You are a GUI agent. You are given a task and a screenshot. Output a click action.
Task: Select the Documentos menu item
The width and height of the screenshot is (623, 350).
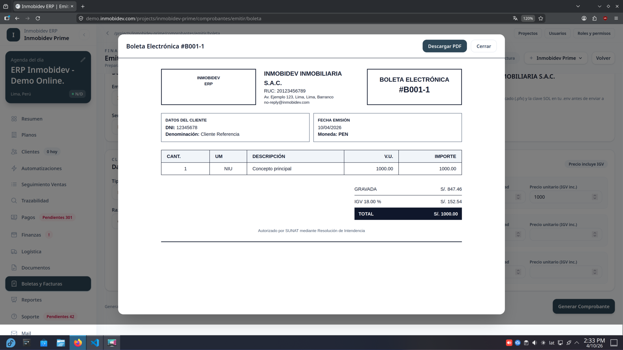[14, 267]
